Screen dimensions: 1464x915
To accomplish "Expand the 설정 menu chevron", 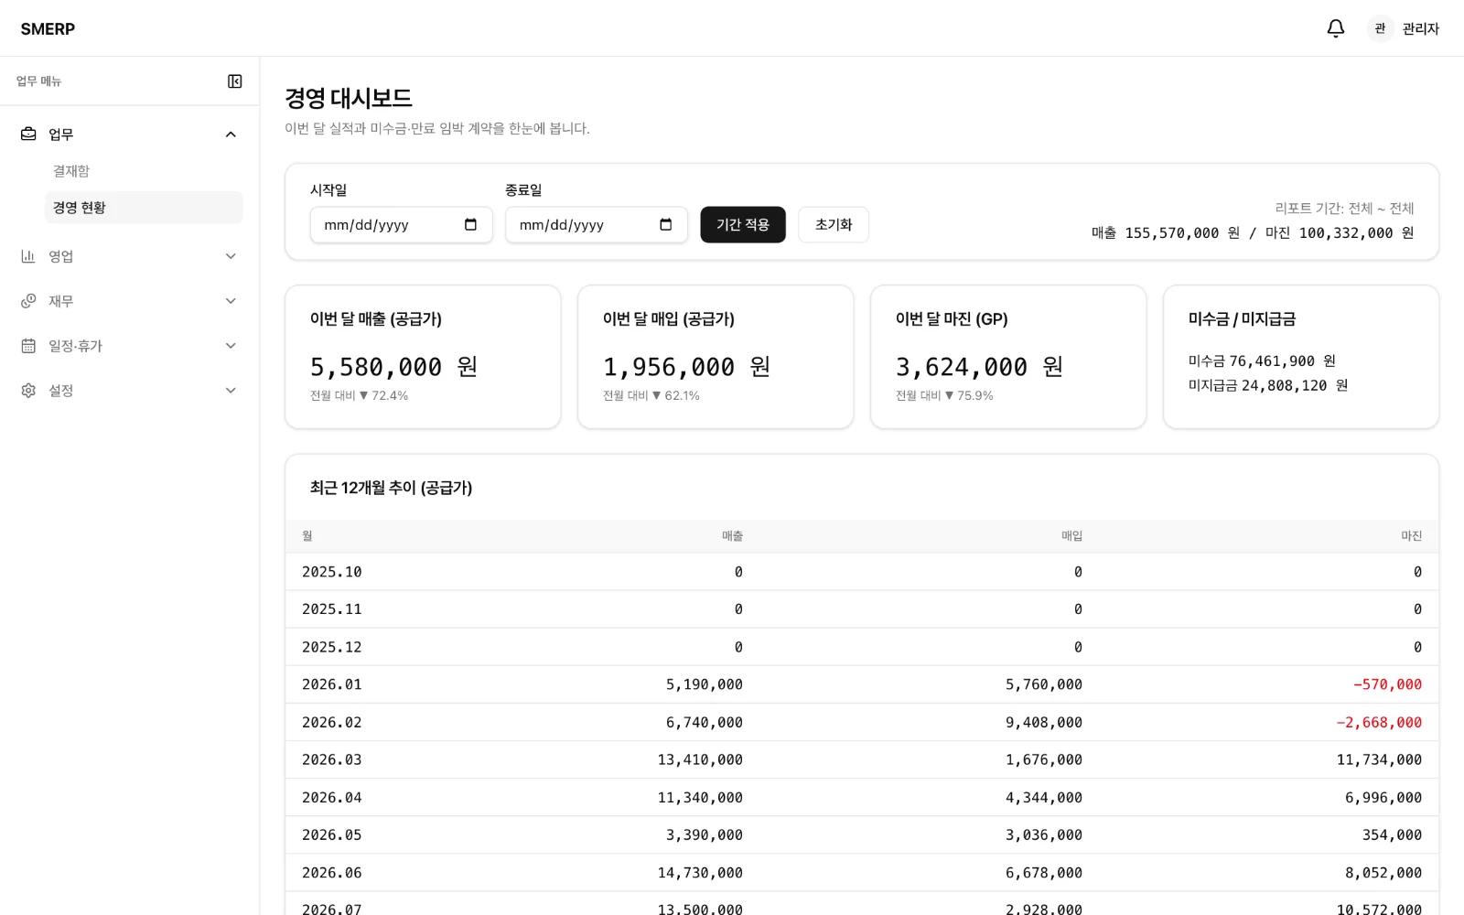I will pyautogui.click(x=231, y=391).
